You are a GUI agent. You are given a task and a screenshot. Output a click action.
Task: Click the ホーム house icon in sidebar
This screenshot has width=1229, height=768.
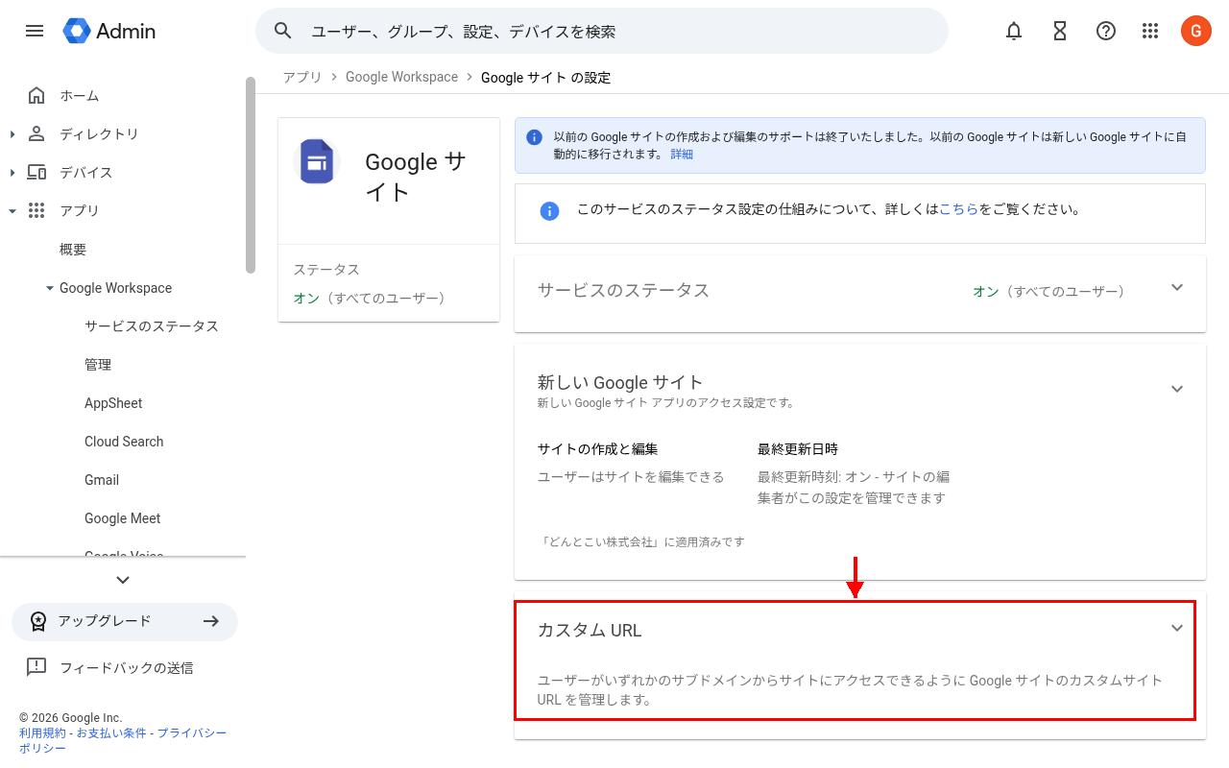pos(36,95)
